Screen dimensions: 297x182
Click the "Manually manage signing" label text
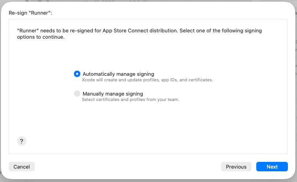coord(113,94)
